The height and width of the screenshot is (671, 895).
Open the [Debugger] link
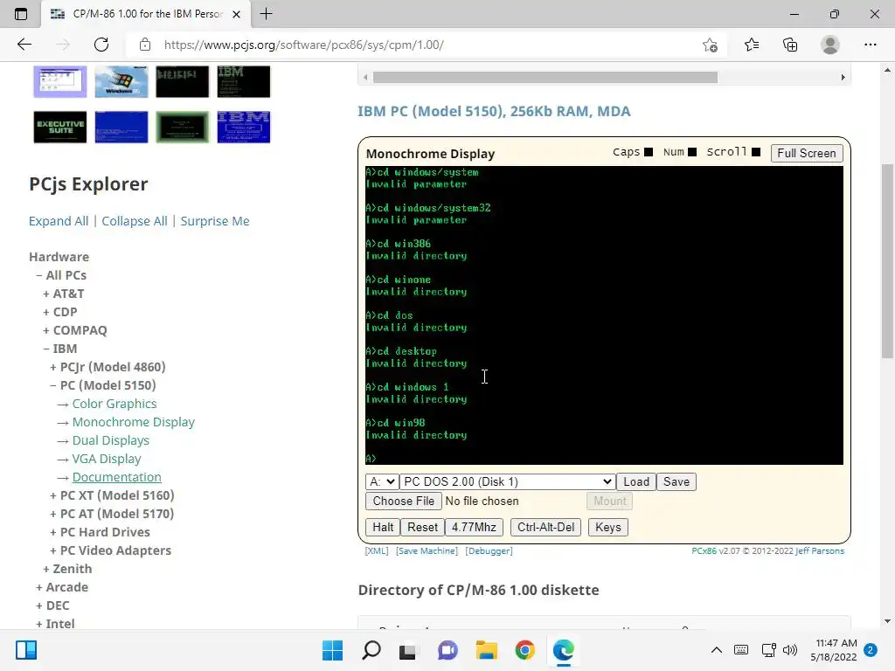(x=489, y=550)
